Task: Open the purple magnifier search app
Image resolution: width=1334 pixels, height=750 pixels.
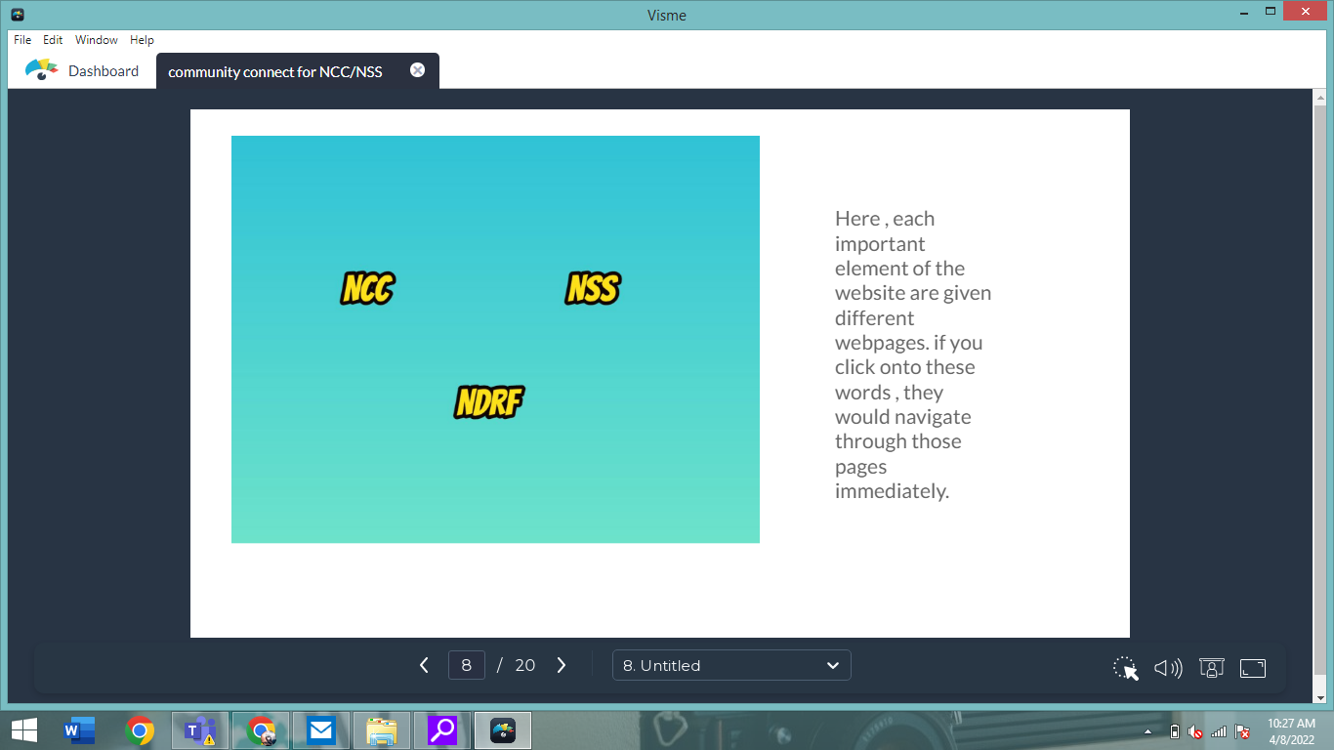Action: pos(441,730)
